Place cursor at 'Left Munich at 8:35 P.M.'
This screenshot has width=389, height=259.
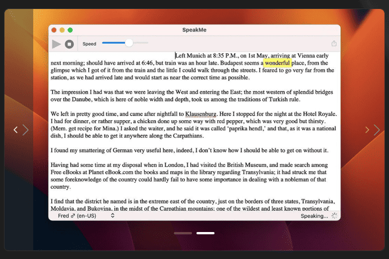pos(207,56)
